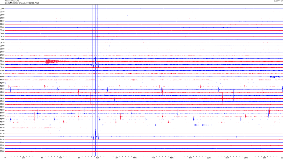Select the 18:00 time label

[x=2, y=119]
